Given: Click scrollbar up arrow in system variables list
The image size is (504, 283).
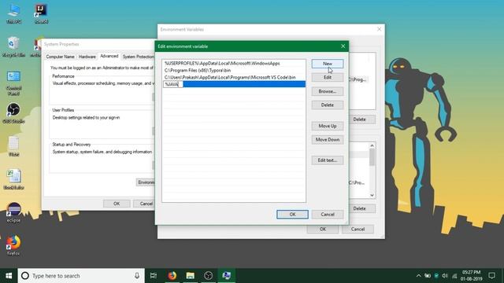Looking at the screenshot, I should [x=372, y=145].
